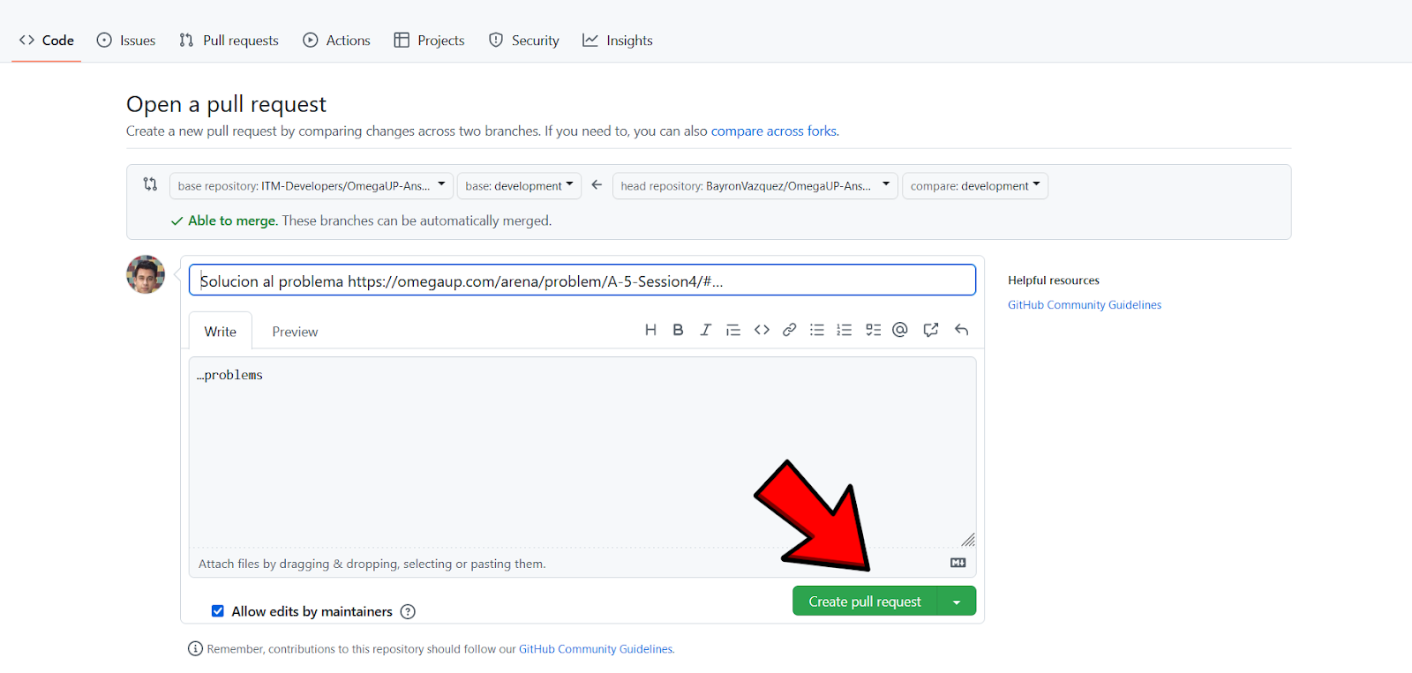The height and width of the screenshot is (673, 1412).
Task: Reference an issue with the cross-reference icon
Action: click(931, 330)
